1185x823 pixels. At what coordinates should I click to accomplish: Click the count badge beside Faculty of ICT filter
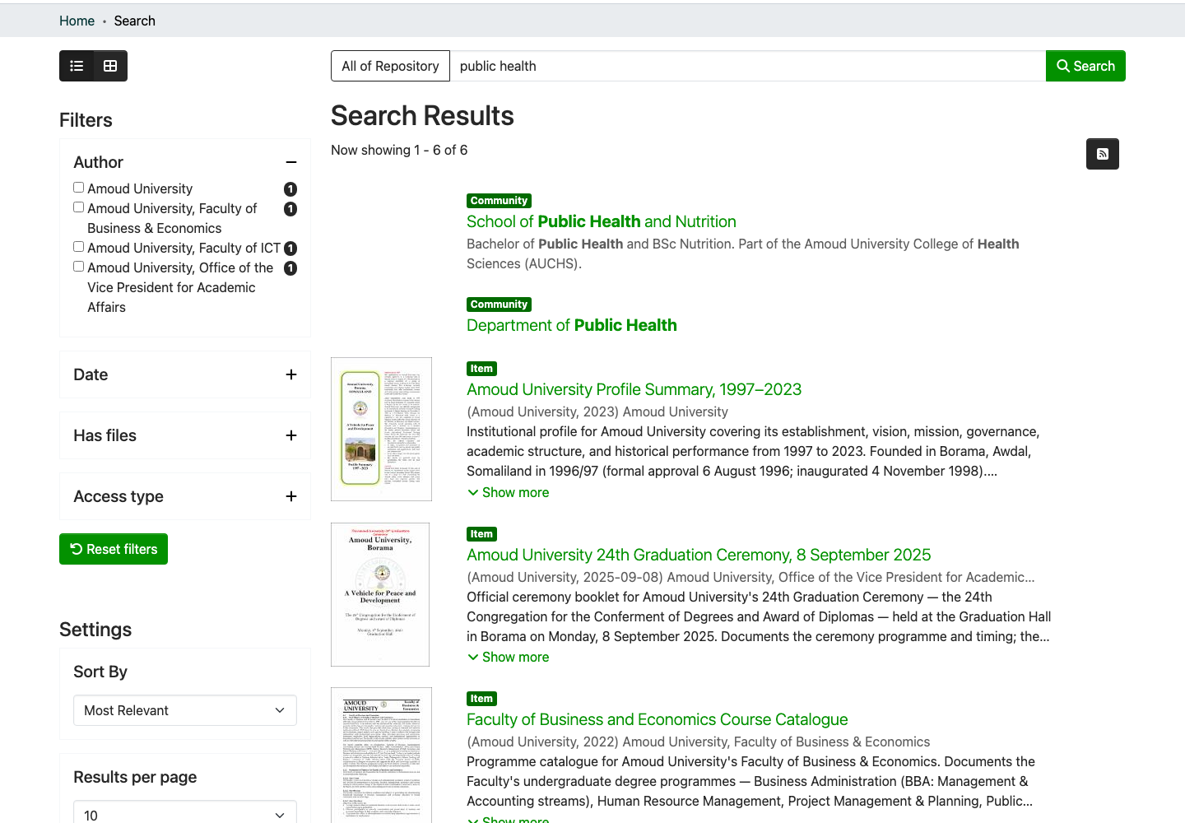[x=290, y=249]
